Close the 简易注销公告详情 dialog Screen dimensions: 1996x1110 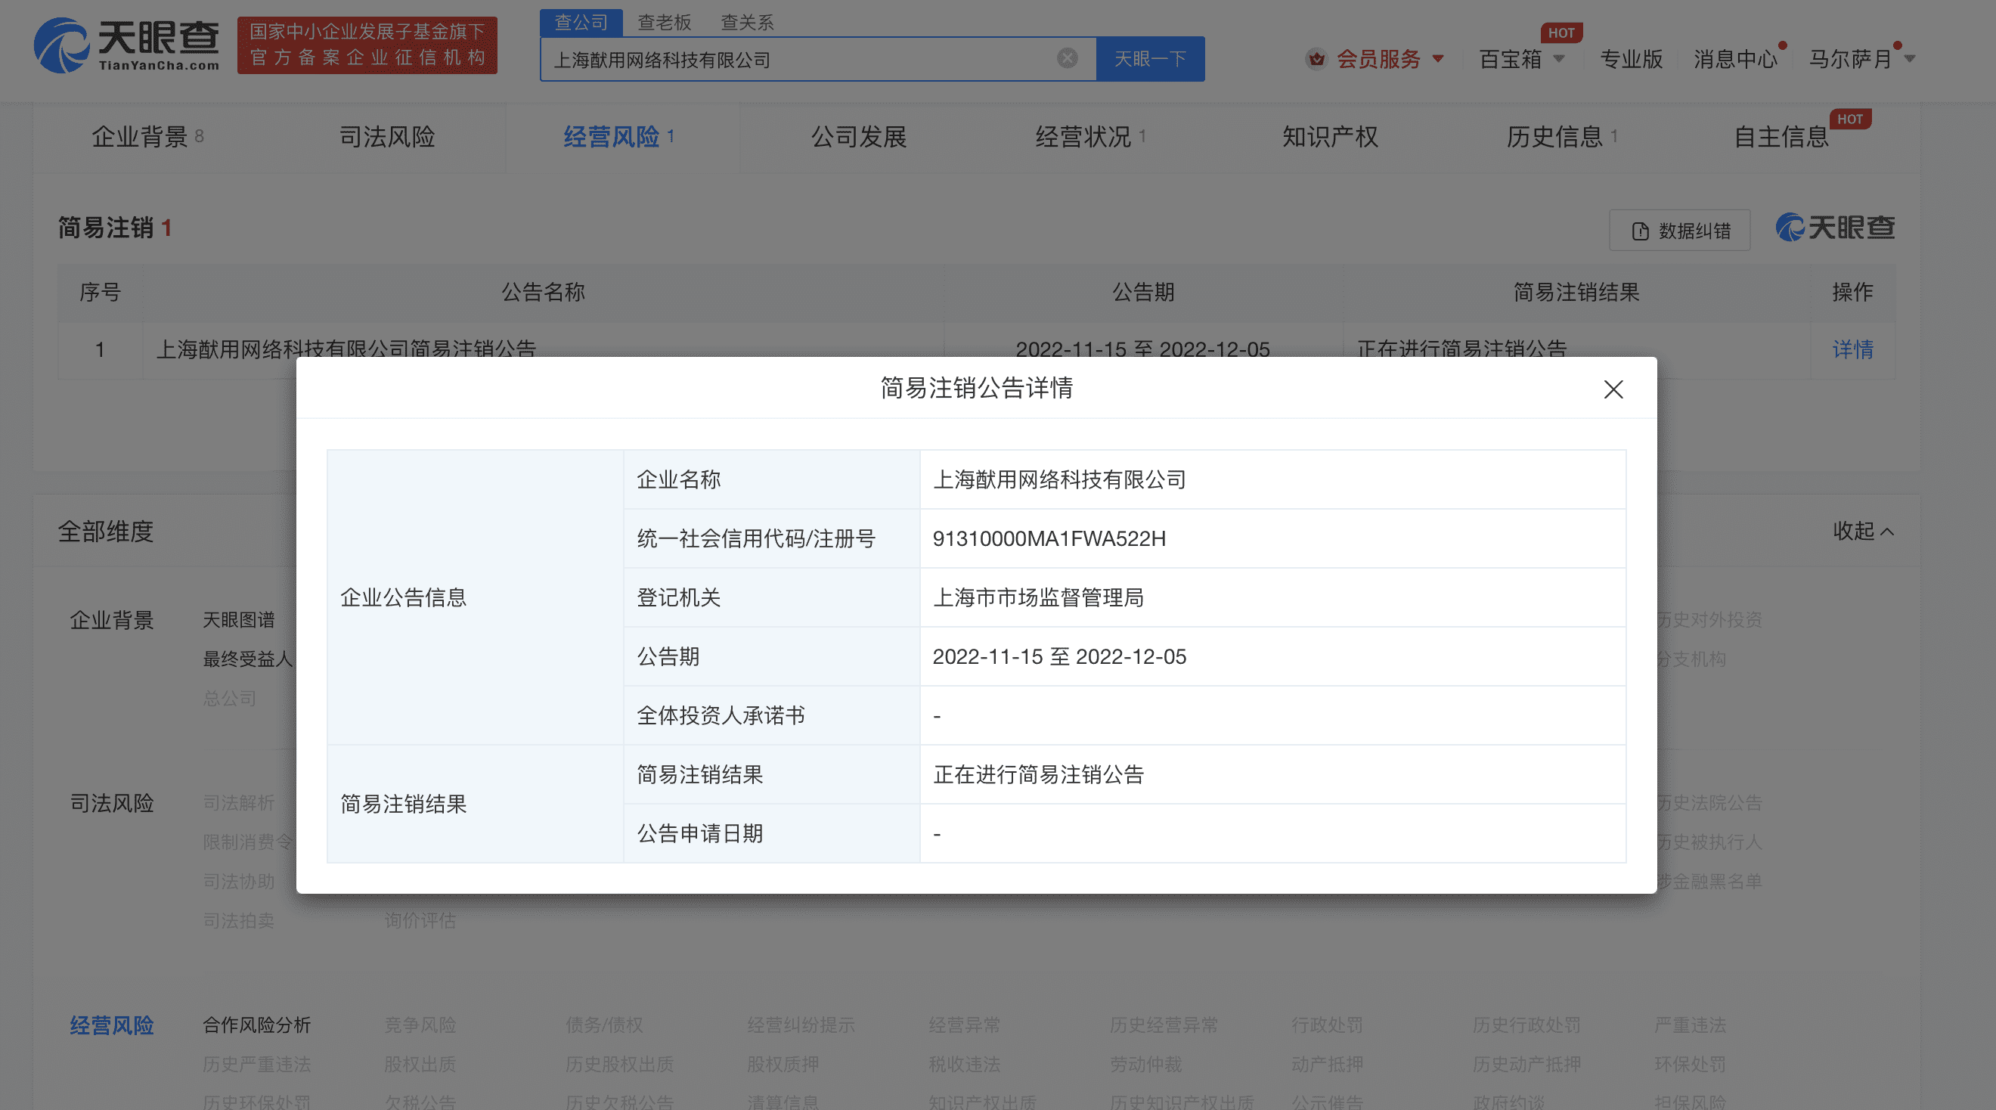[x=1613, y=390]
